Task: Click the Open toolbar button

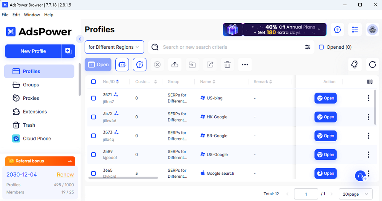Action: click(98, 65)
